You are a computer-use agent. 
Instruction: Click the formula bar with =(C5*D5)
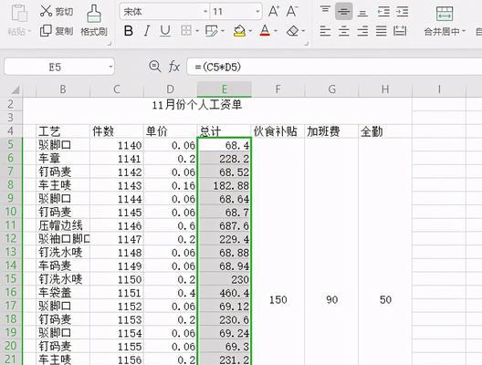tap(334, 67)
